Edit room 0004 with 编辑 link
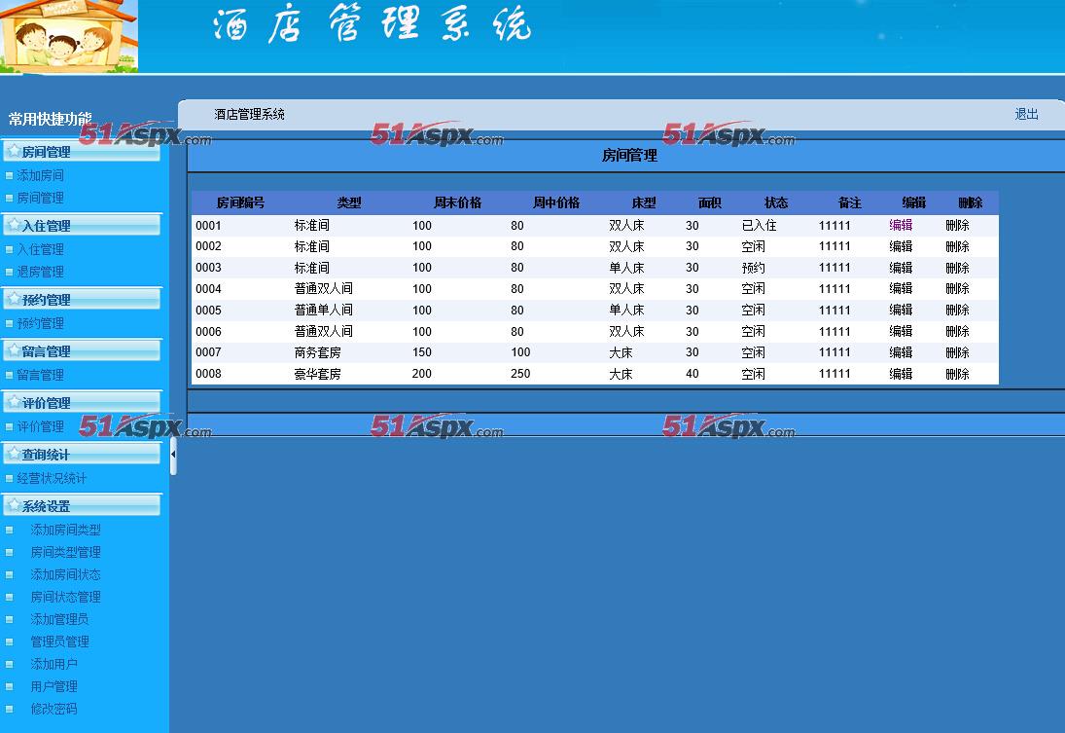The width and height of the screenshot is (1065, 733). 901,289
